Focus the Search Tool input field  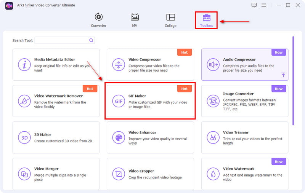65,40
